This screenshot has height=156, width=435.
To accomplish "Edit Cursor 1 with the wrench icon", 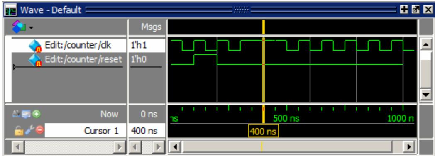I will click(29, 130).
